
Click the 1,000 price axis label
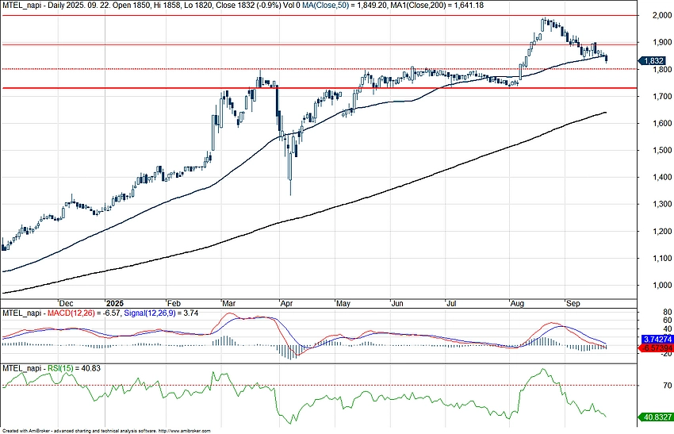pos(653,286)
